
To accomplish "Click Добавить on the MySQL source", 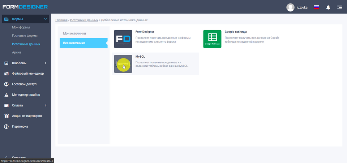I will pos(123,64).
